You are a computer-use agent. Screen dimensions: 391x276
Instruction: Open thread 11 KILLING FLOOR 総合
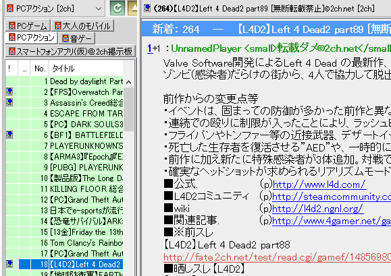point(86,189)
